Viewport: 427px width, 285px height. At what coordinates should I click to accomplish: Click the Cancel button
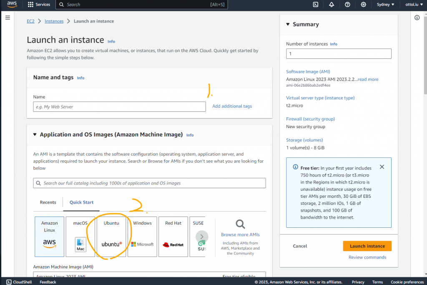click(300, 246)
